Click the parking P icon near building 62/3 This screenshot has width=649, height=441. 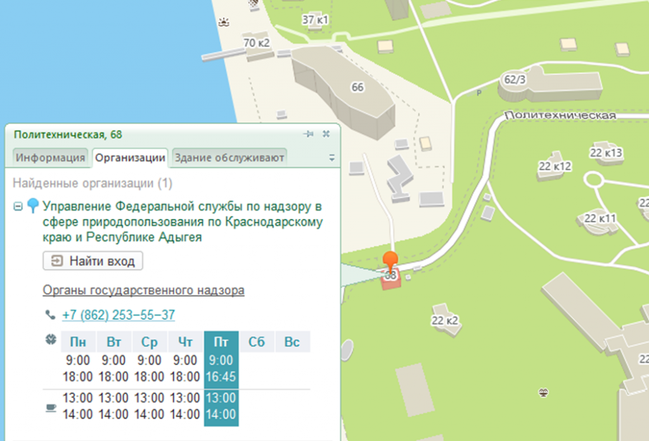pyautogui.click(x=478, y=93)
